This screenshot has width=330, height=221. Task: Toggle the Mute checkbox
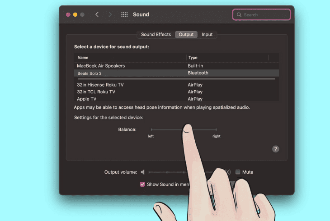coord(238,172)
